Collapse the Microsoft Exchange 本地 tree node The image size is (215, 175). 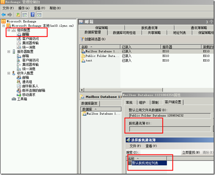point(4,26)
